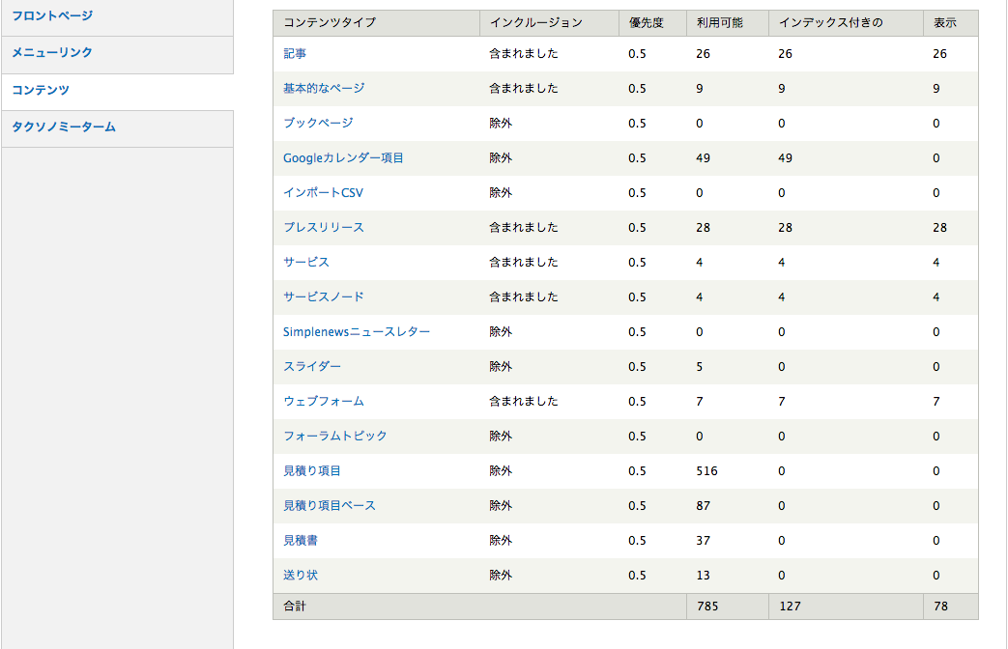Open the フォーラムトピック link
The width and height of the screenshot is (1008, 649).
[x=335, y=437]
